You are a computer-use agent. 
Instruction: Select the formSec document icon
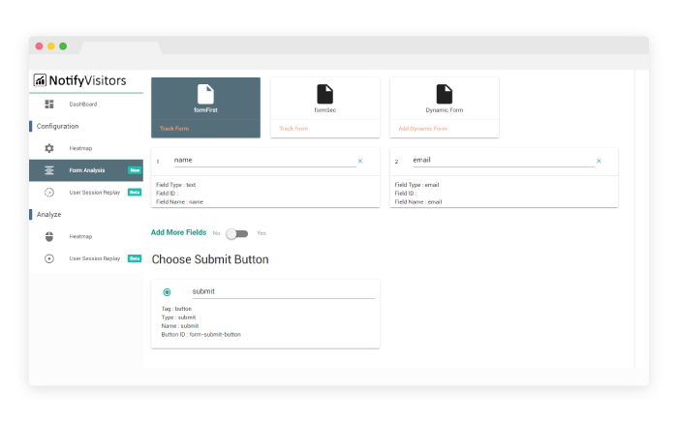(324, 94)
